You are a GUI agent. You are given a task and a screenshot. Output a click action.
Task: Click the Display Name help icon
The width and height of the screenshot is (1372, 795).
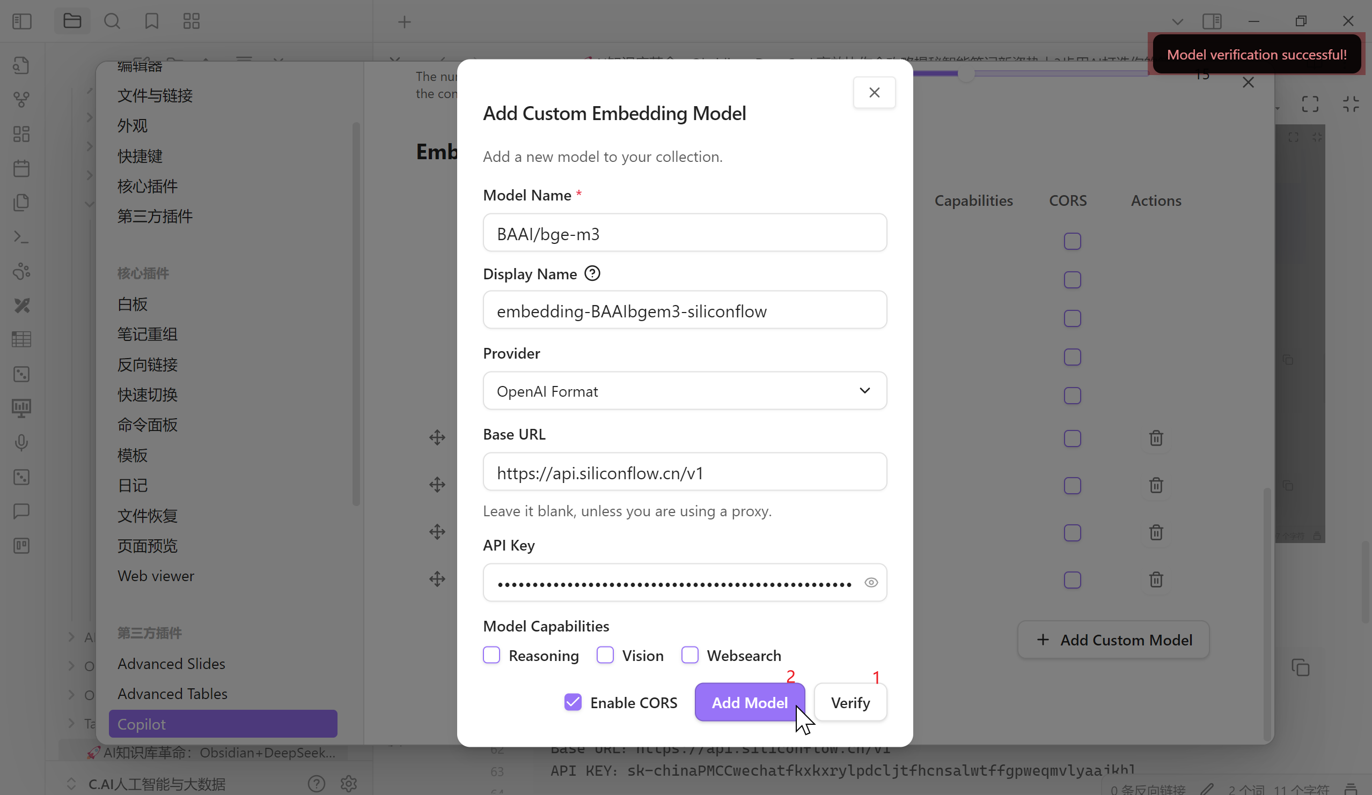coord(592,273)
